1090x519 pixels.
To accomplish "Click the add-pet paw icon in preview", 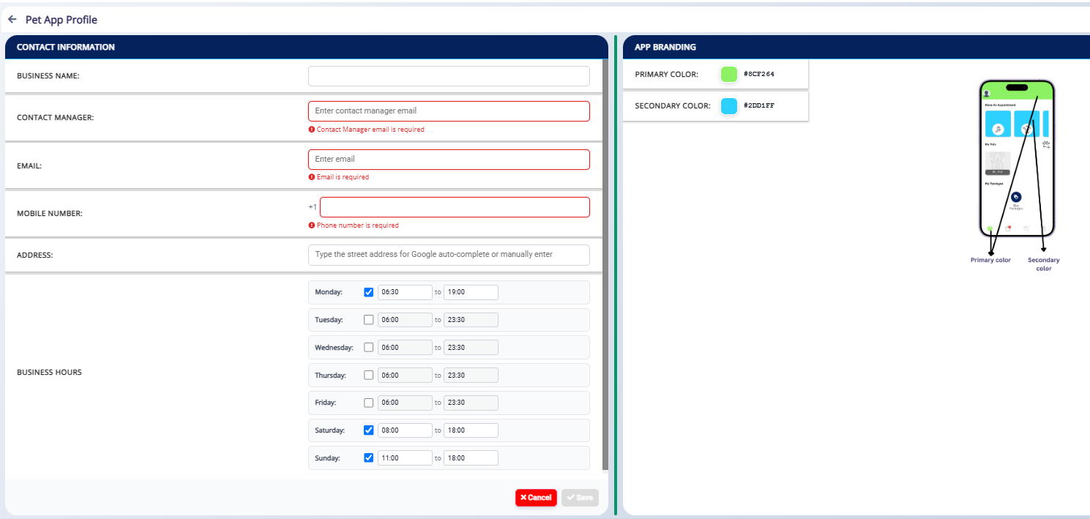I will point(1046,144).
